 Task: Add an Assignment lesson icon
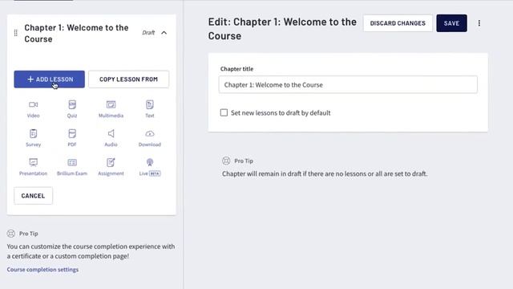click(111, 162)
